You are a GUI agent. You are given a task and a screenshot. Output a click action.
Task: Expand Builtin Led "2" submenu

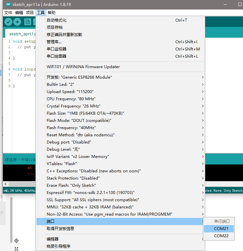click(121, 85)
